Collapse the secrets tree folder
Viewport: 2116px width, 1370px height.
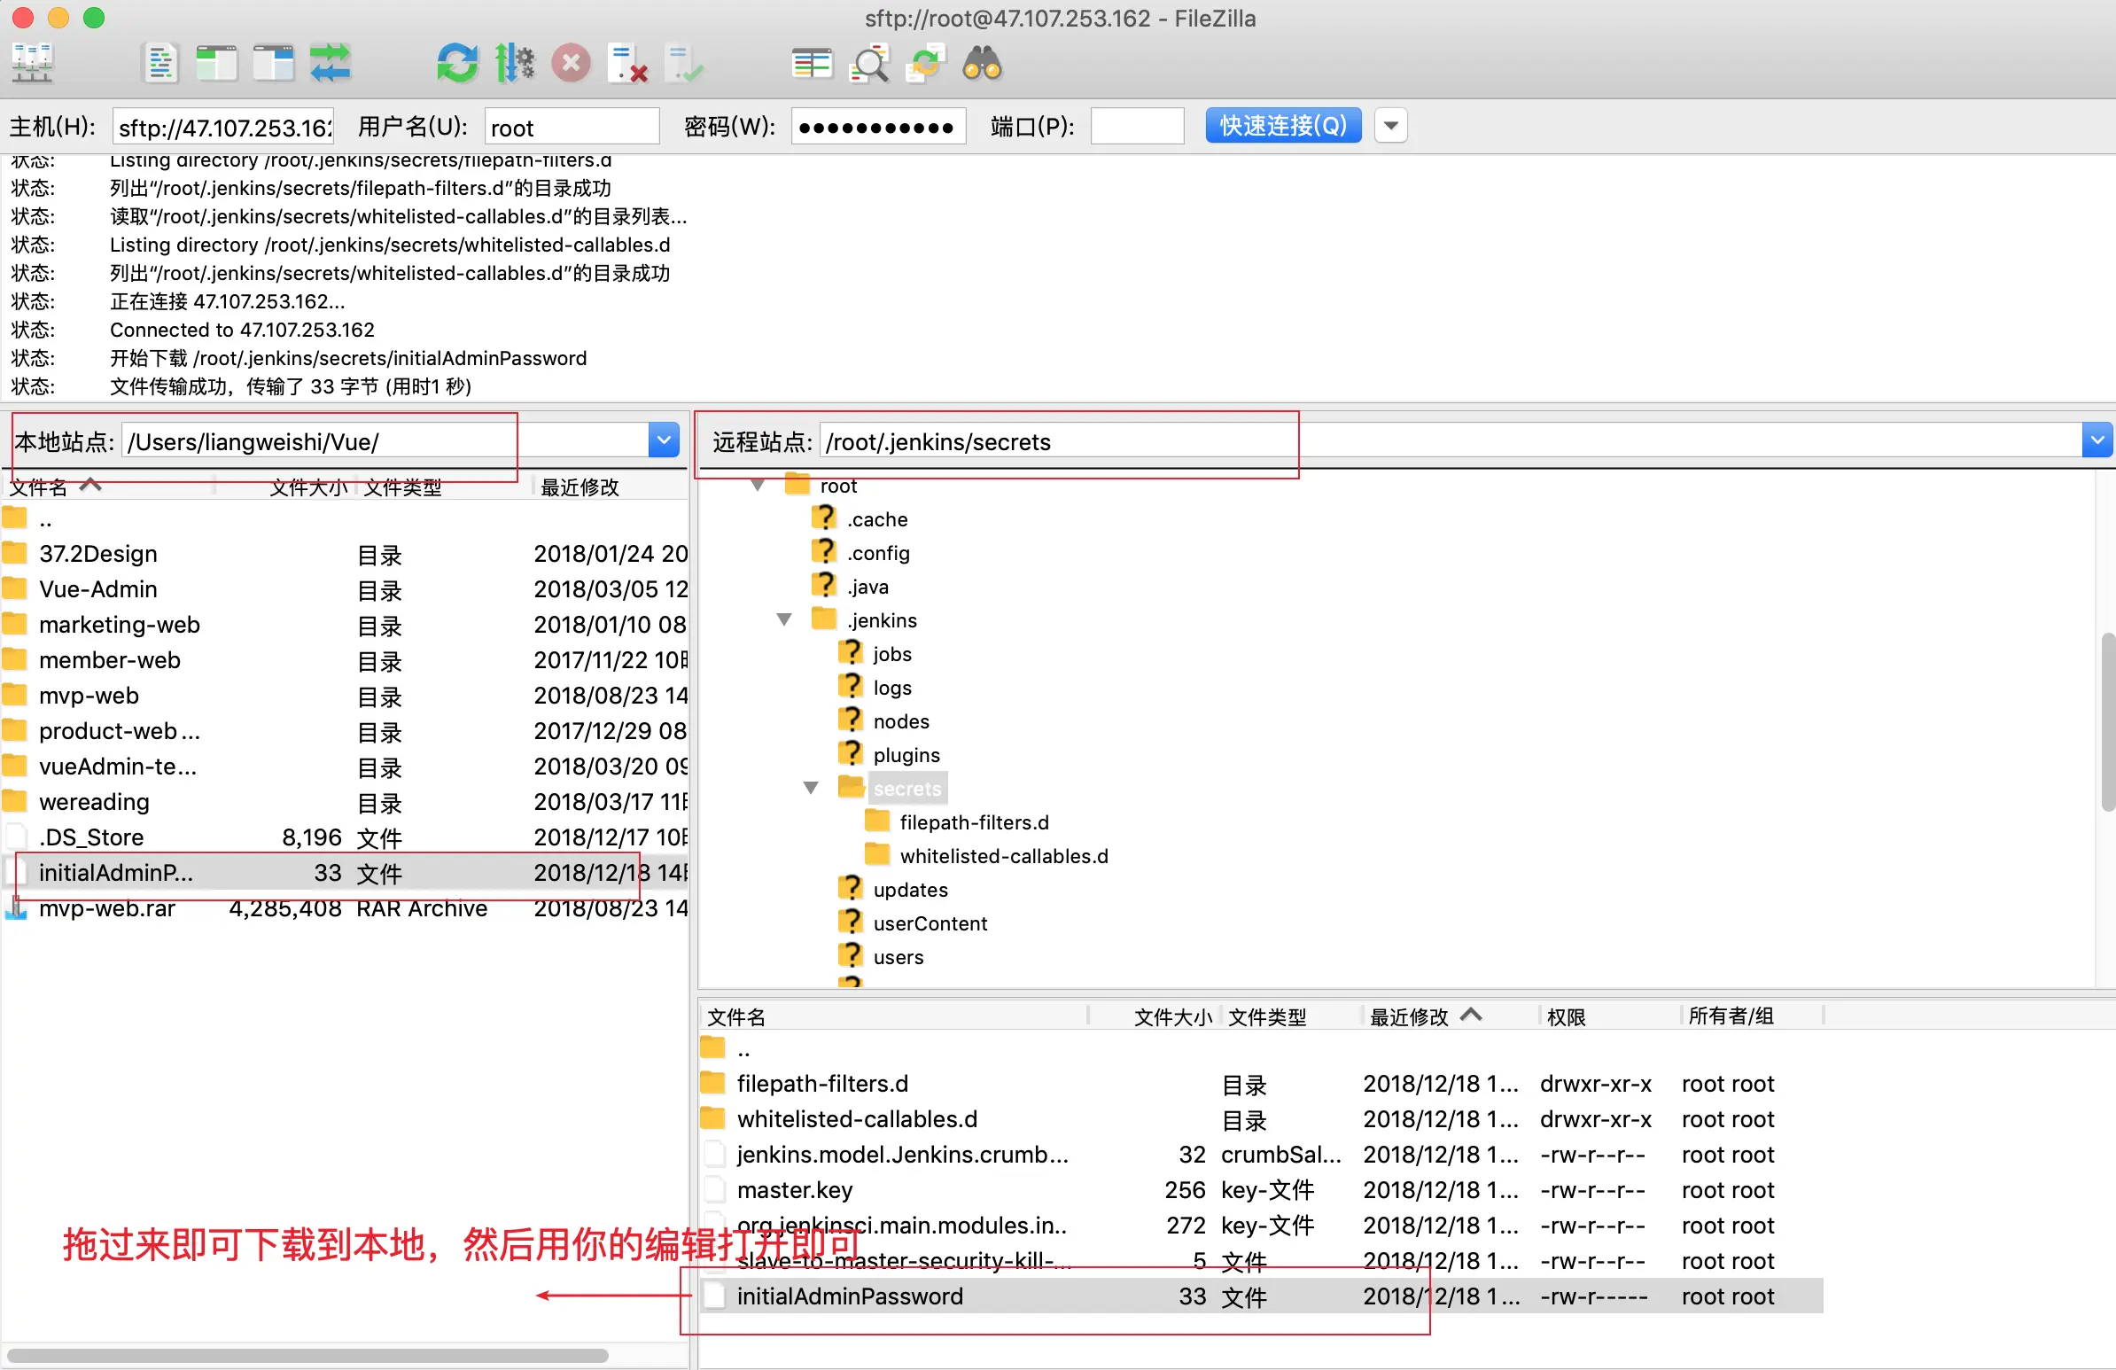pos(811,788)
